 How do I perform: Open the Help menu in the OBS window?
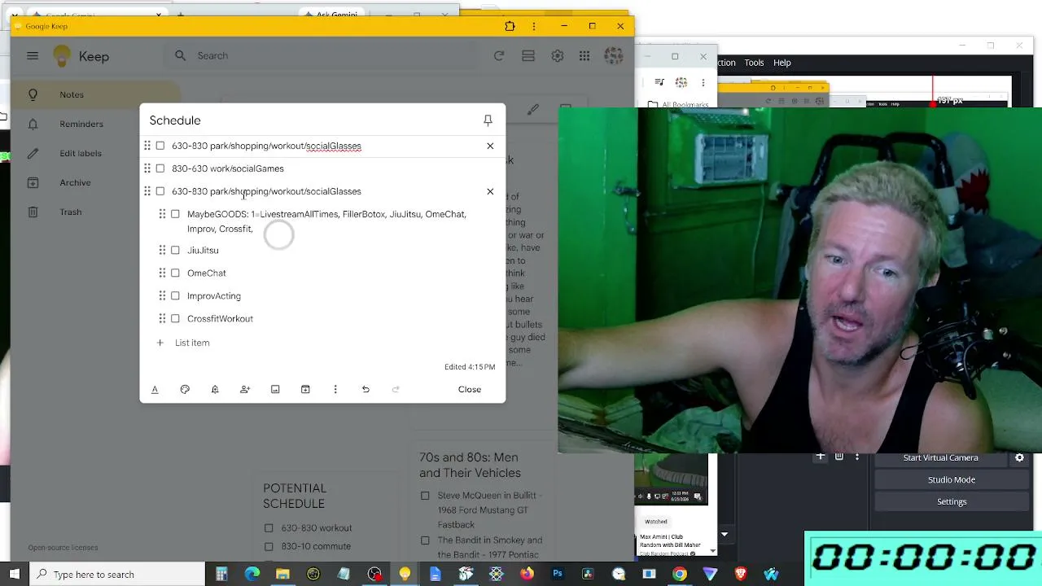point(782,63)
